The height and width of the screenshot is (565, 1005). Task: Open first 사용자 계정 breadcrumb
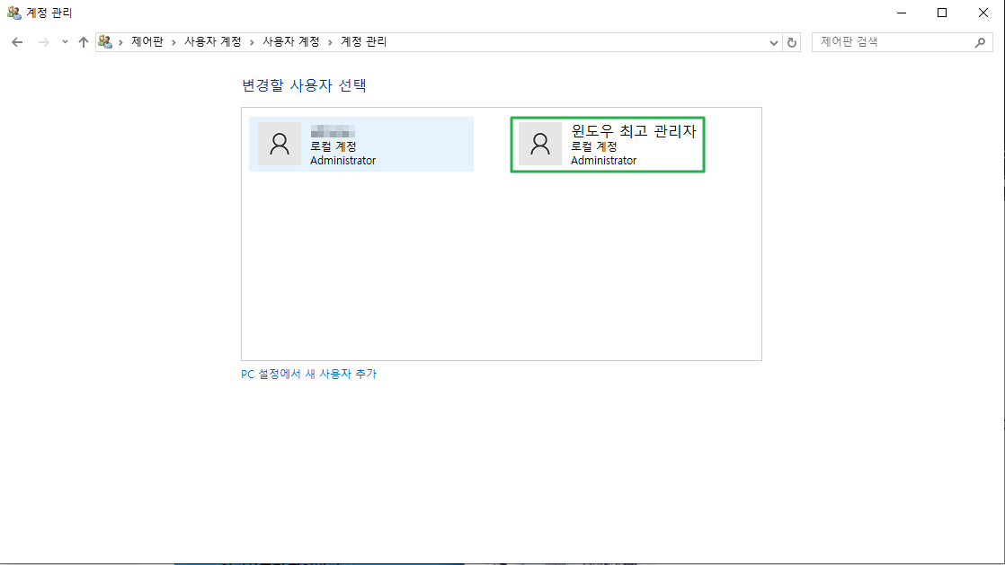(213, 41)
